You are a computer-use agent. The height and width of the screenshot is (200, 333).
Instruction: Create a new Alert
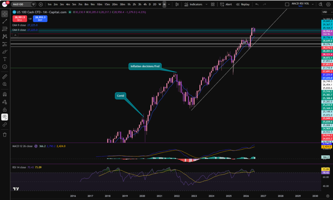[226, 4]
